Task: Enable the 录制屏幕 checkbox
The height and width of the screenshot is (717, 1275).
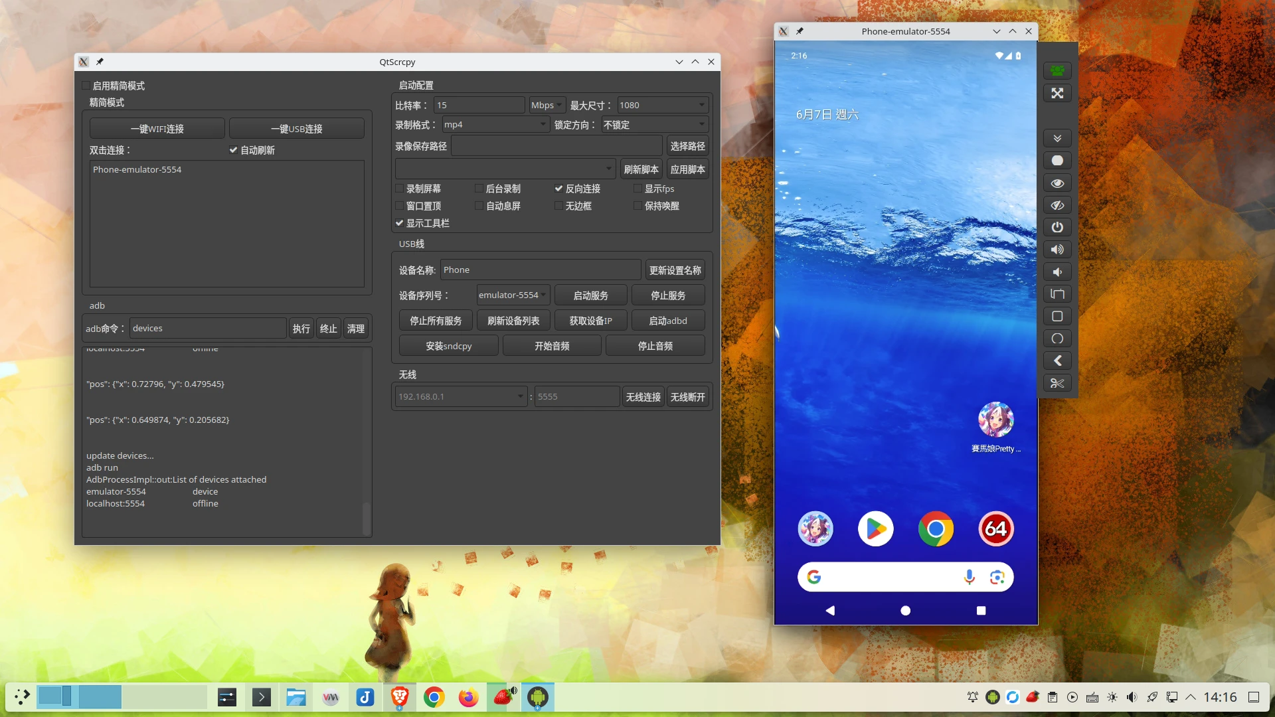Action: tap(400, 189)
